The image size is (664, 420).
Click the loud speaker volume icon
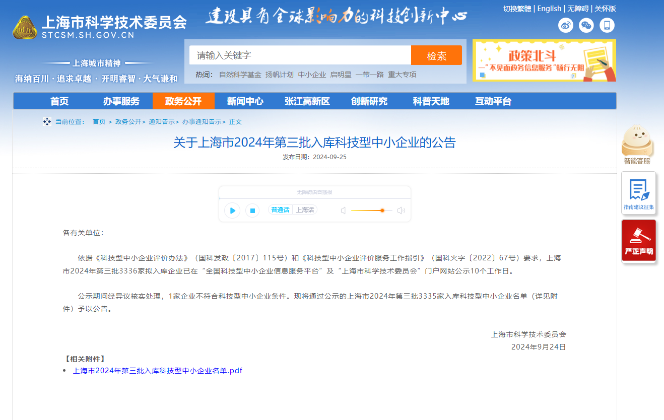tap(401, 211)
